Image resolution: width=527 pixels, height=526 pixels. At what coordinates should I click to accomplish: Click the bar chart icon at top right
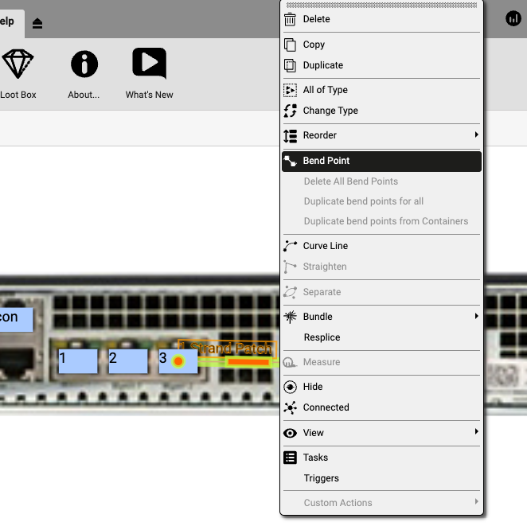[x=513, y=18]
